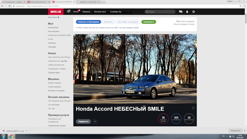Screen dimensions: 247x139
Task: Click page vertical scrollbar thumb
Action: (246, 18)
